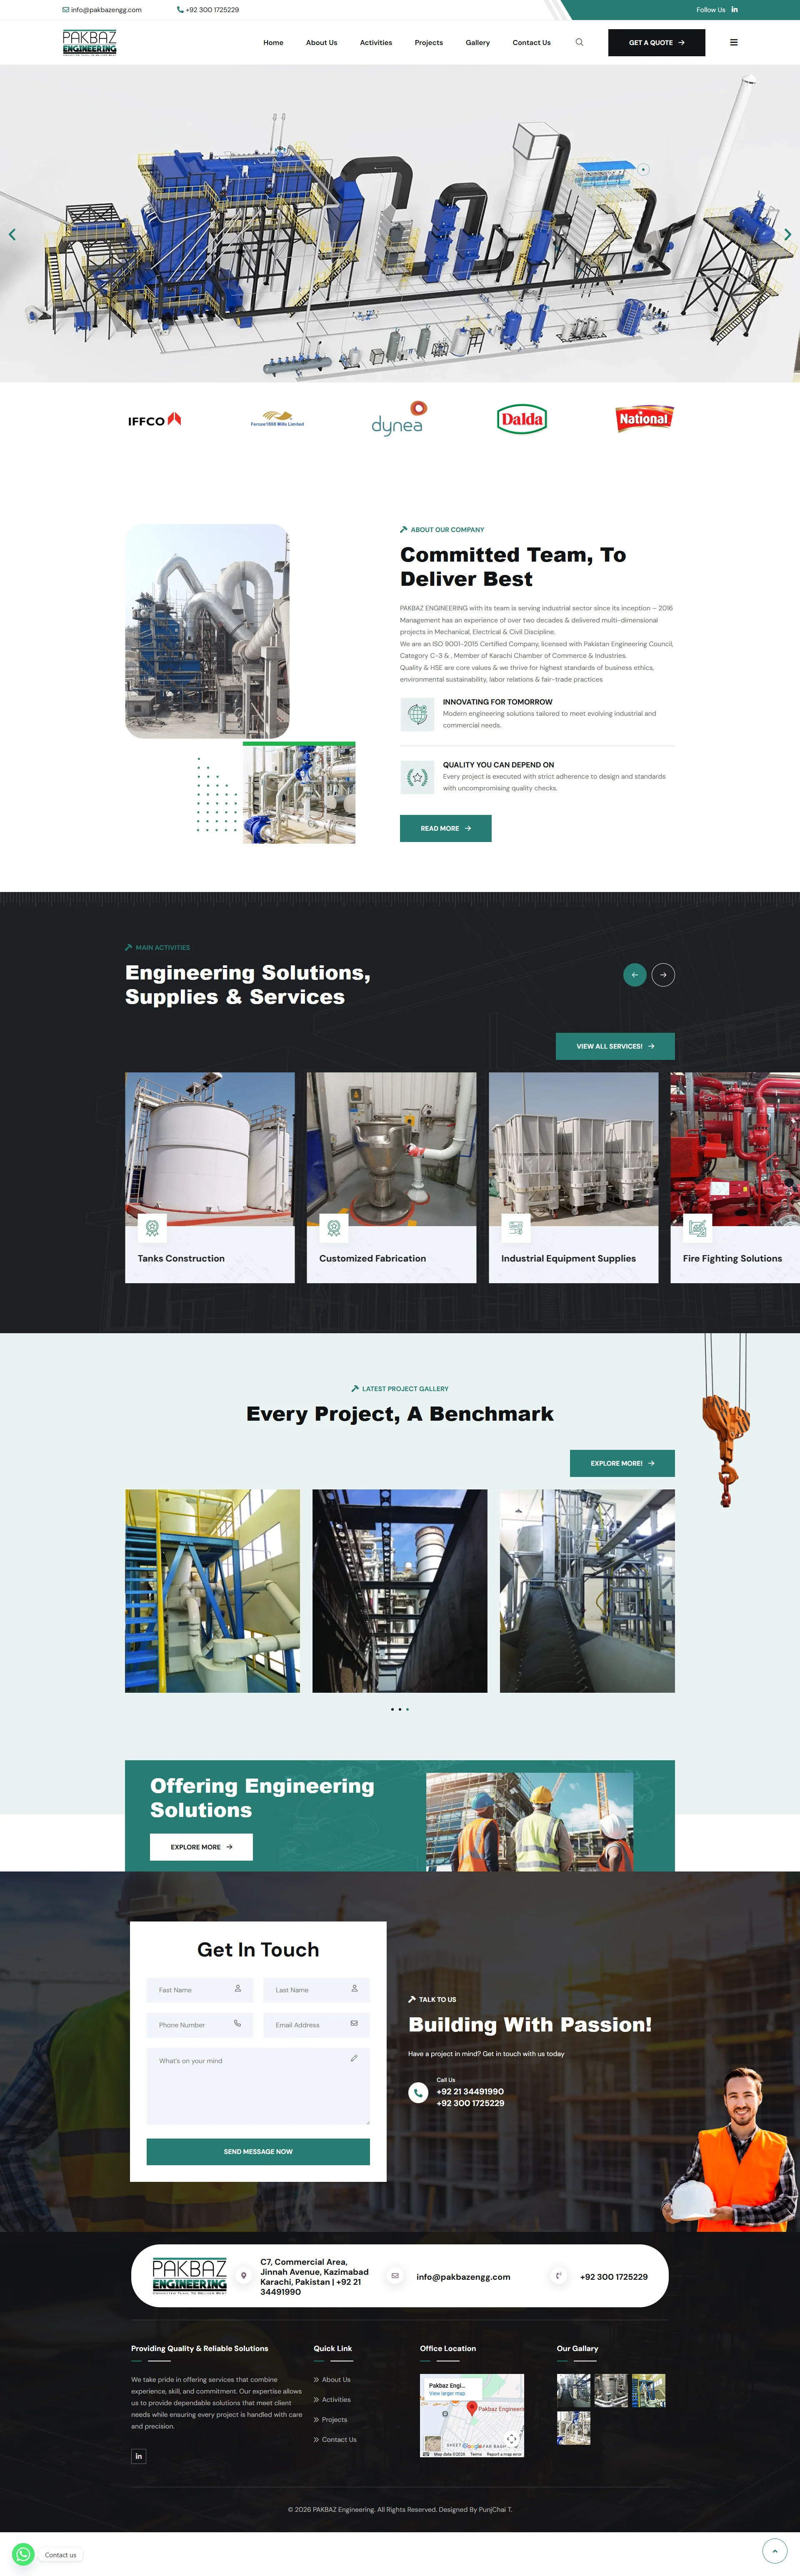Viewport: 800px width, 2576px height.
Task: Click View All Services button
Action: pyautogui.click(x=615, y=1046)
